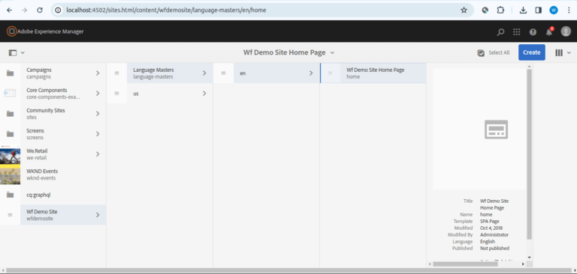Select the Screens row
The width and height of the screenshot is (577, 274).
point(53,134)
